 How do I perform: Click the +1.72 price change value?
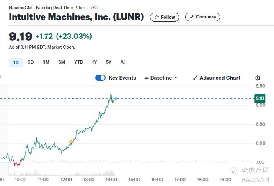[x=44, y=36]
